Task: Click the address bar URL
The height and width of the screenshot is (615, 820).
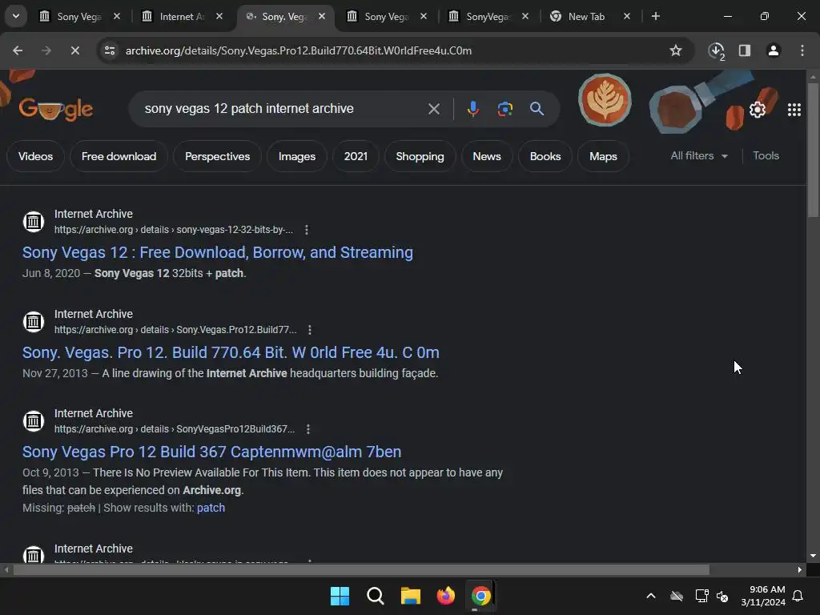Action: (298, 50)
